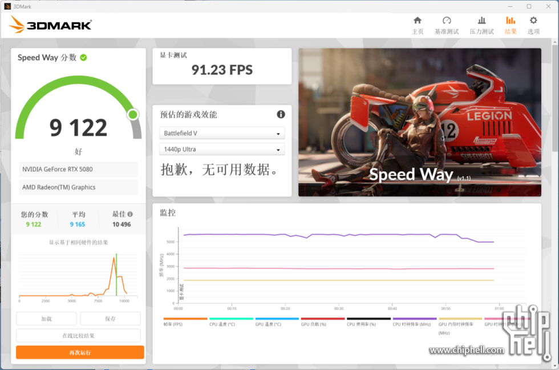Click the 显卡测试 label
559x370 pixels.
coord(173,55)
